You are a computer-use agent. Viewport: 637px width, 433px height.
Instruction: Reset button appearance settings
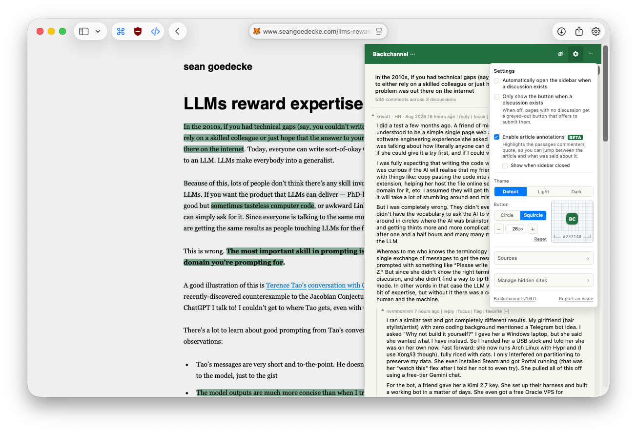point(540,239)
